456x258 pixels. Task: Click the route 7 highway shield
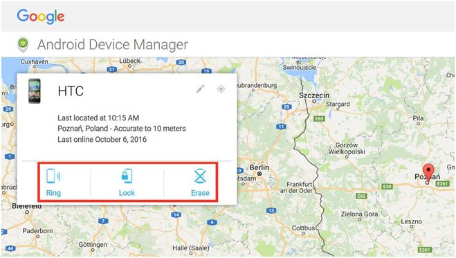pyautogui.click(x=103, y=221)
